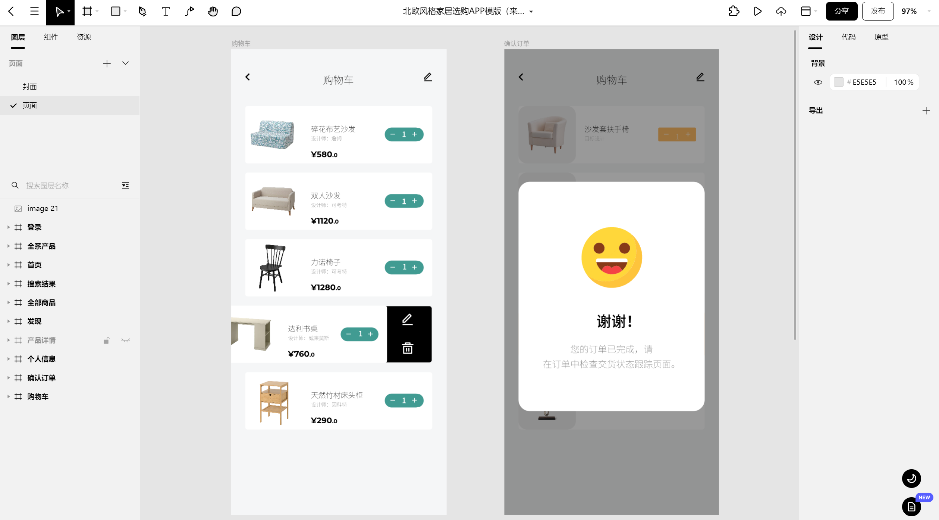Screen dimensions: 939x520
Task: Click the canvas vertical scrollbar
Action: point(795,185)
